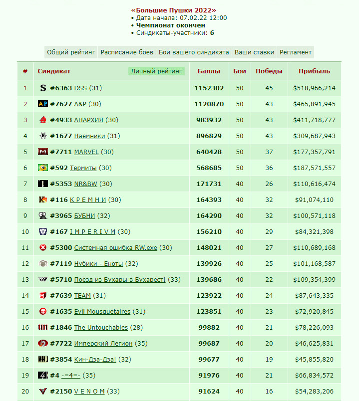
Task: Switch to Расписание боев tab
Action: [x=127, y=52]
